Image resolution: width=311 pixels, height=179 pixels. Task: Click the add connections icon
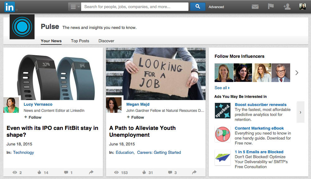point(287,7)
